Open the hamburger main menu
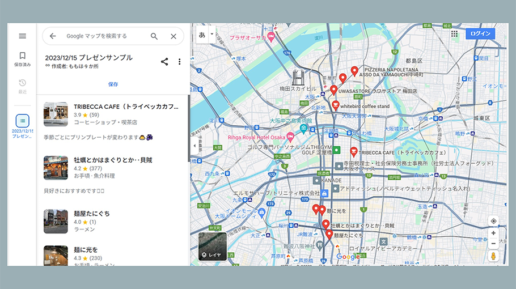The image size is (516, 289). (22, 36)
